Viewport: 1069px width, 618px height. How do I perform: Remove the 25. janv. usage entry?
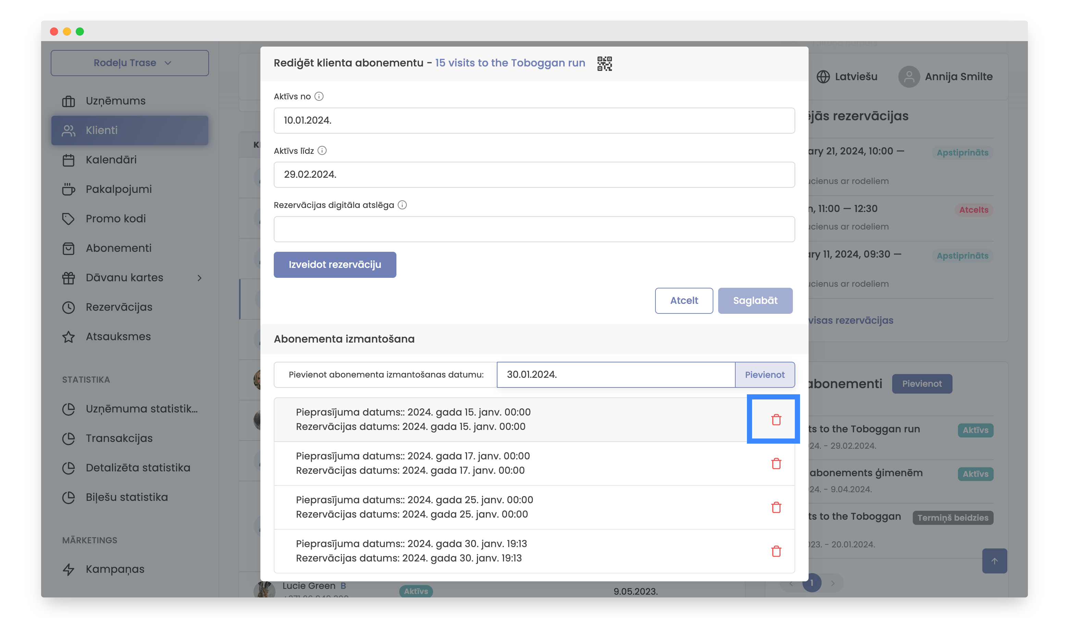[776, 507]
